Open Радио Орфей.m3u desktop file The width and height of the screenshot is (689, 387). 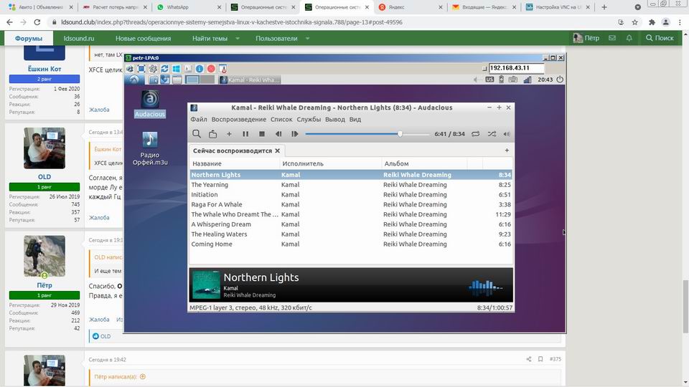150,149
